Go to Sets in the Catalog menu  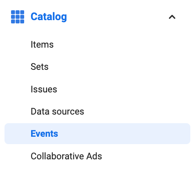40,67
